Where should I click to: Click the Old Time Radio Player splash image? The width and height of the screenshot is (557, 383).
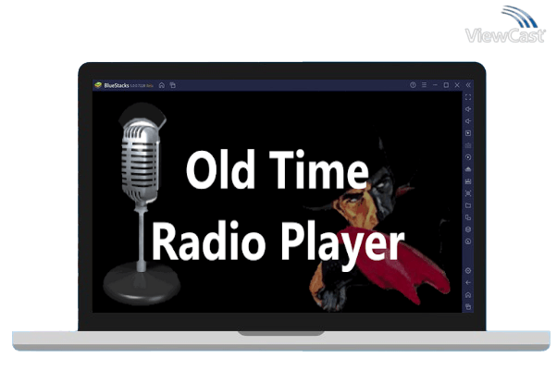[277, 202]
